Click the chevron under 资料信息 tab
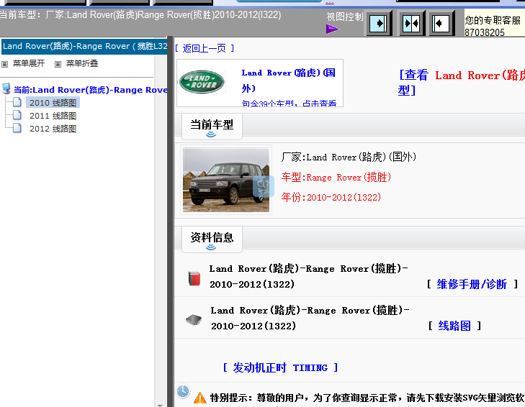525x407 pixels. pyautogui.click(x=211, y=247)
